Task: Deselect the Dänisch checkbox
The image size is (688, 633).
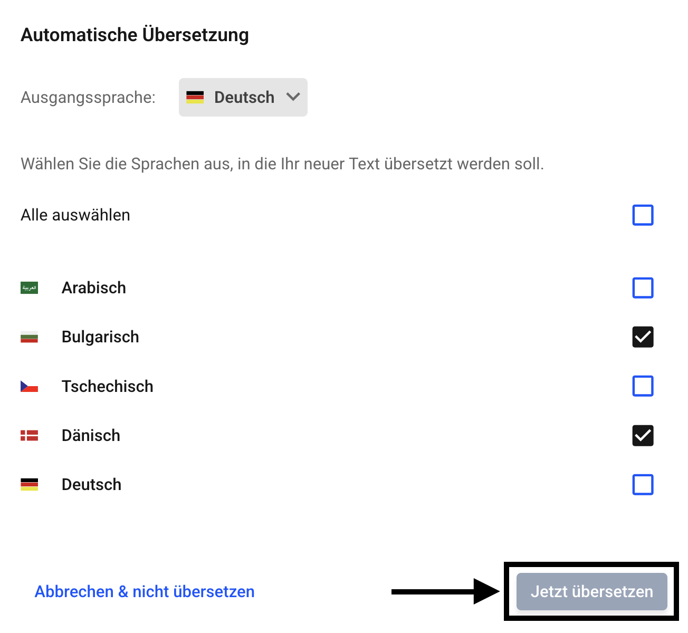Action: tap(643, 436)
